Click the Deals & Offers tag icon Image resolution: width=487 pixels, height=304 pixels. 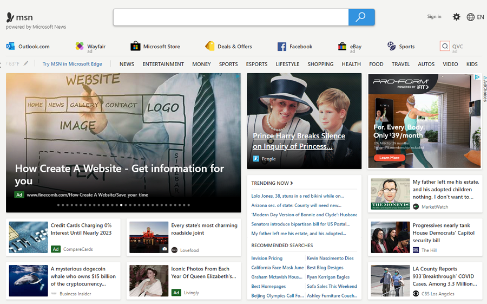tap(209, 46)
